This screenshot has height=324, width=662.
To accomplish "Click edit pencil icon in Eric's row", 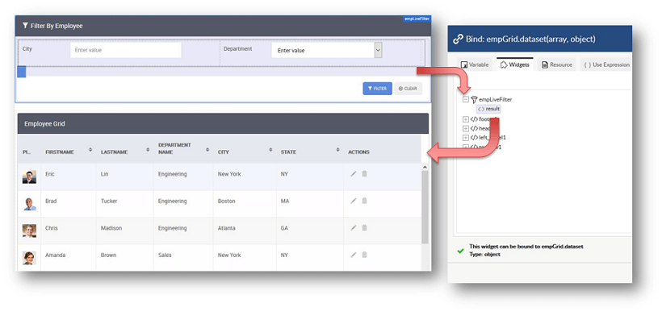I will (x=353, y=174).
